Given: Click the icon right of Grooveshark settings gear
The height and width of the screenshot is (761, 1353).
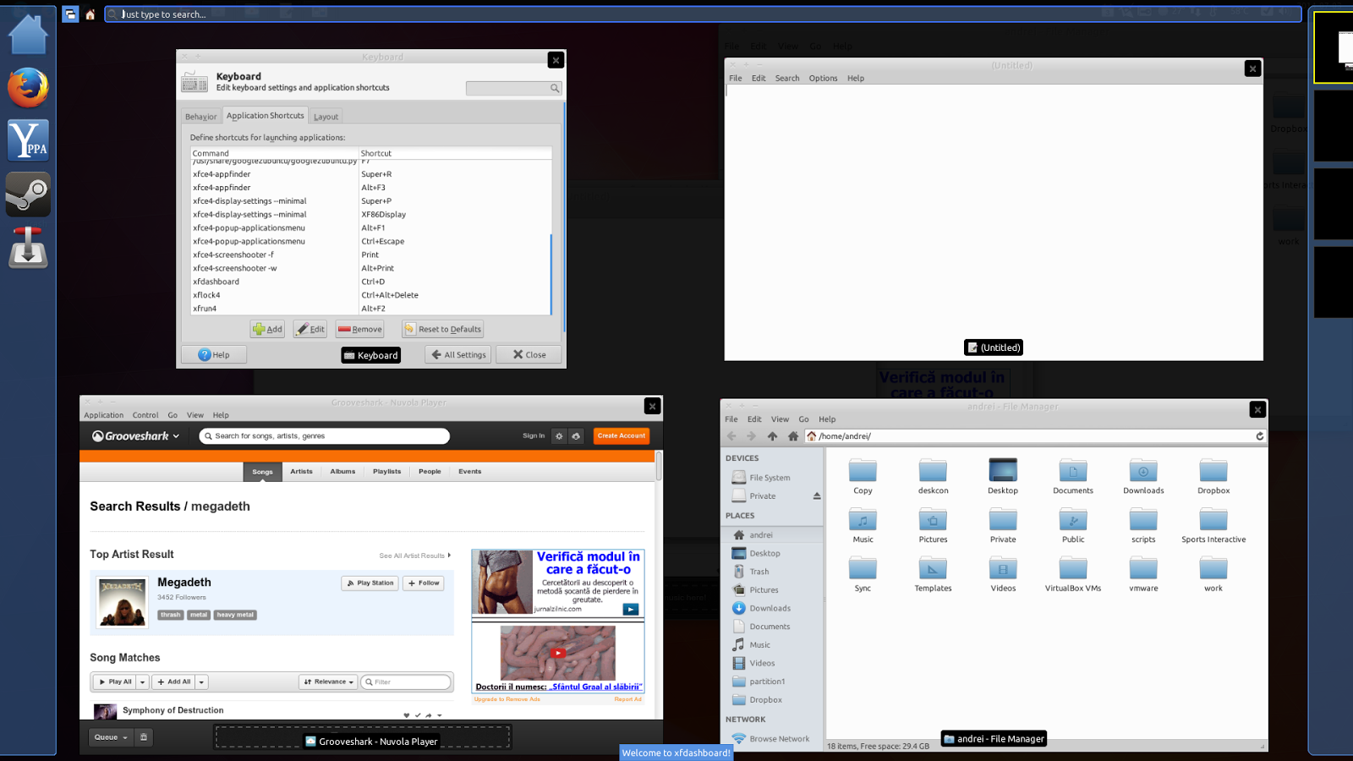Looking at the screenshot, I should pyautogui.click(x=576, y=436).
